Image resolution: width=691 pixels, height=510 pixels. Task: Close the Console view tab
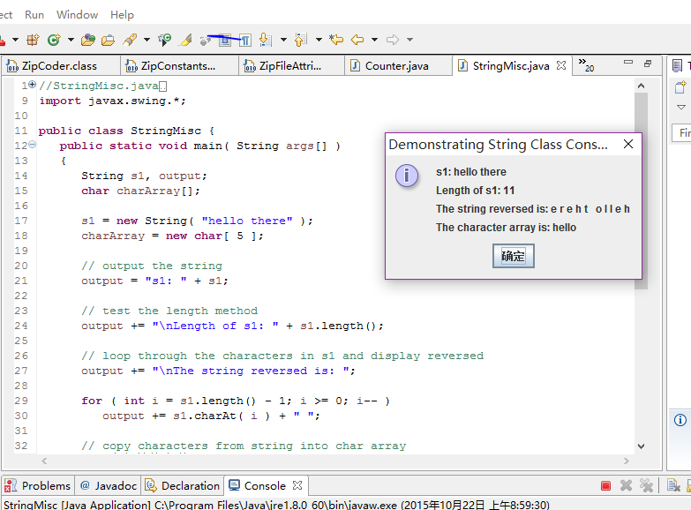click(297, 485)
